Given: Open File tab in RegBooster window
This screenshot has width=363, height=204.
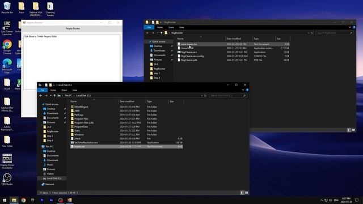Looking at the screenshot, I should 149,27.
